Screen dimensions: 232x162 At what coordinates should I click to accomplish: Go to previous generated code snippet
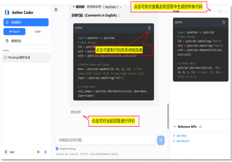coord(213,11)
